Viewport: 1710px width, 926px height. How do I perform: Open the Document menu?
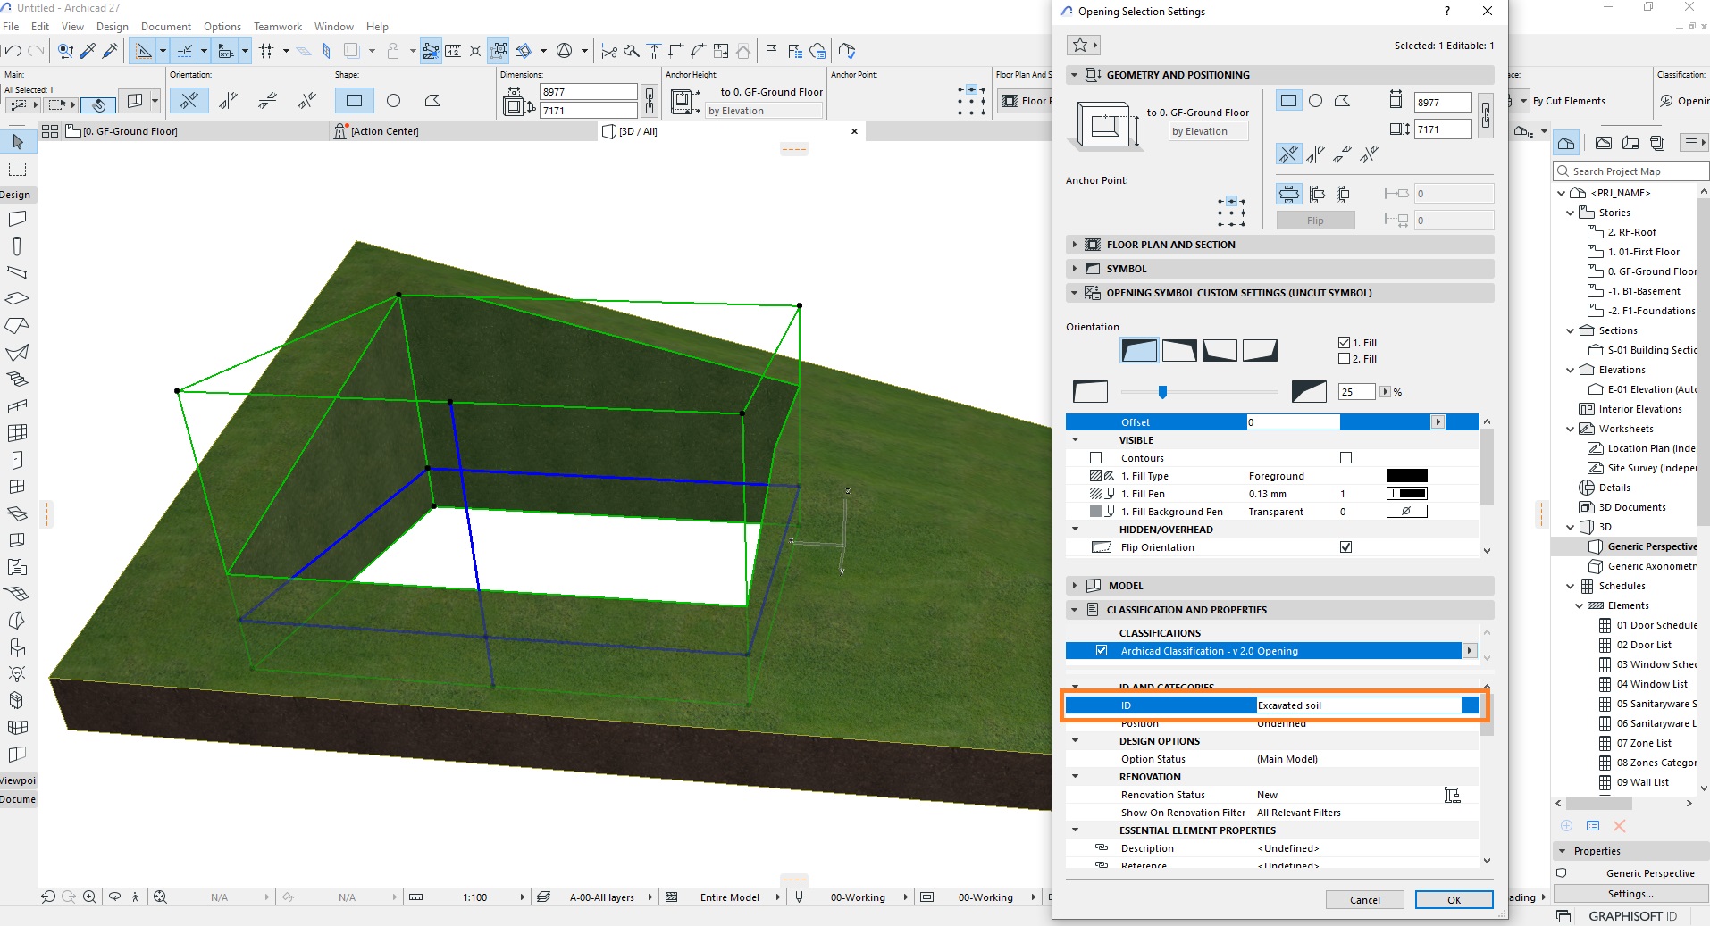click(x=166, y=27)
